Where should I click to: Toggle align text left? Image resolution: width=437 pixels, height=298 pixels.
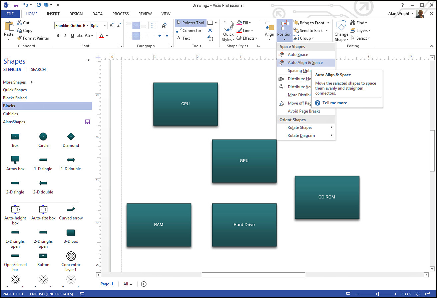[x=129, y=36]
